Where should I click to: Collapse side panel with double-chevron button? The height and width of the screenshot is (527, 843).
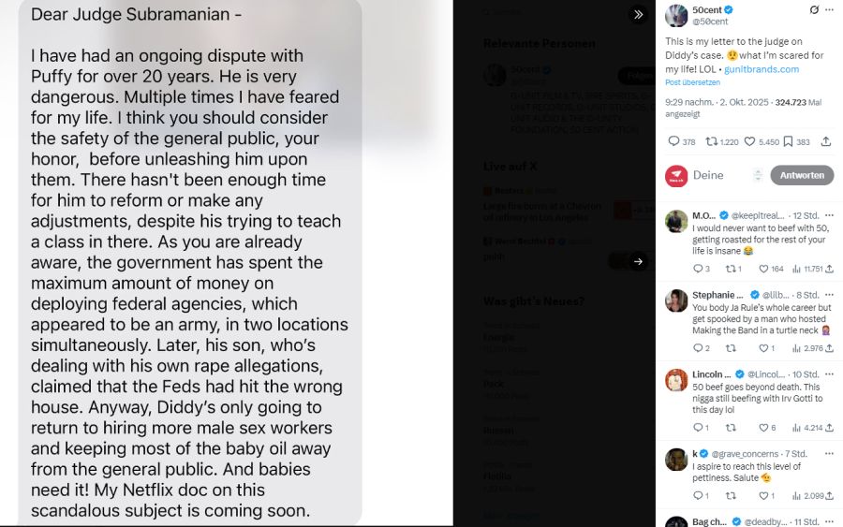(x=638, y=14)
